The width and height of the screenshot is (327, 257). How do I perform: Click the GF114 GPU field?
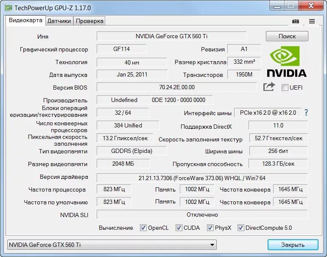tap(122, 49)
